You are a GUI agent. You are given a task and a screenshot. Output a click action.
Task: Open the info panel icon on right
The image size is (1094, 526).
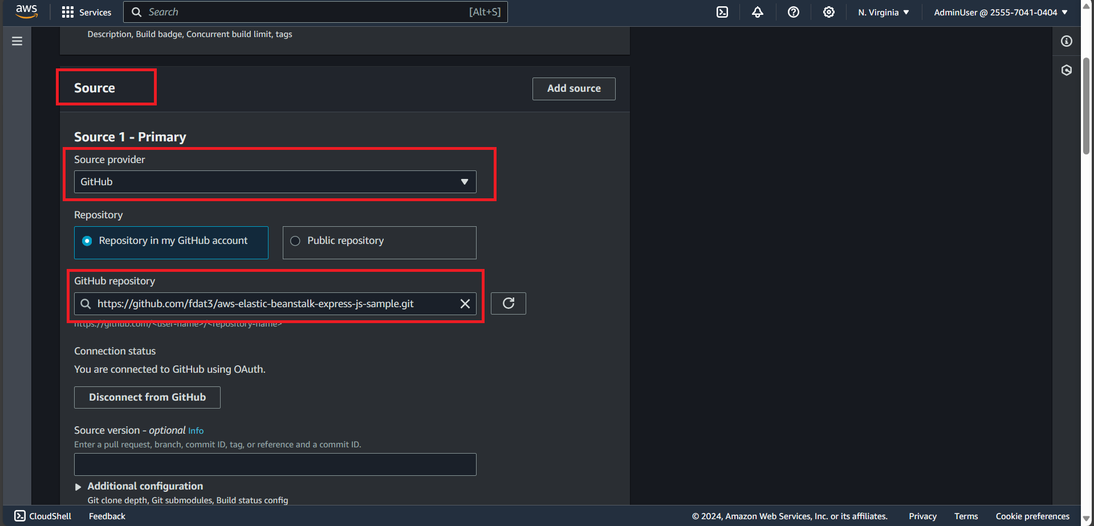coord(1067,41)
